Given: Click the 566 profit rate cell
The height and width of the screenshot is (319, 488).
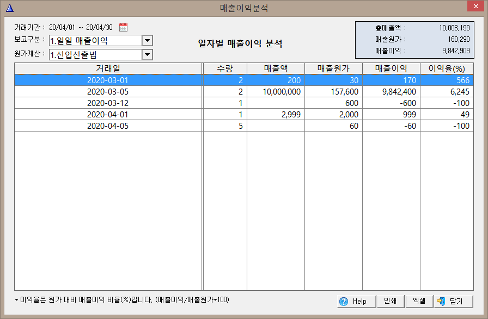Looking at the screenshot, I should point(447,80).
